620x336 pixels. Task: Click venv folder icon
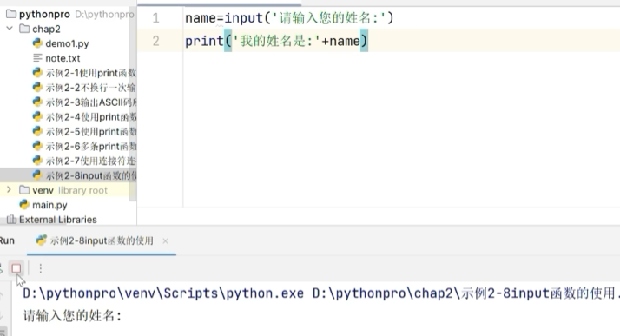24,190
